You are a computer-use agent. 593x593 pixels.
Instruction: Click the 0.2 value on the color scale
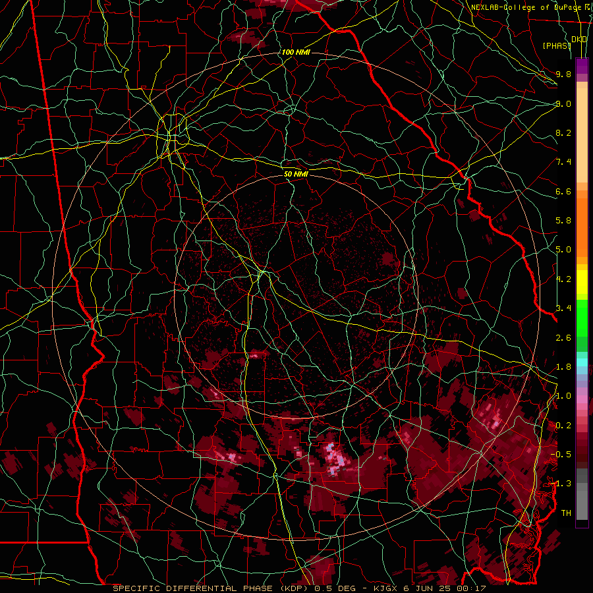click(x=563, y=426)
